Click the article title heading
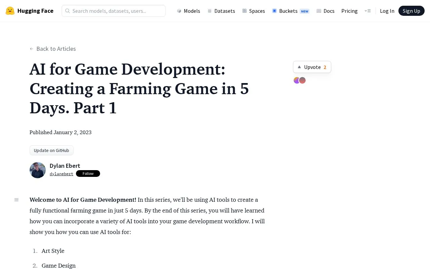The width and height of the screenshot is (430, 269). click(139, 88)
